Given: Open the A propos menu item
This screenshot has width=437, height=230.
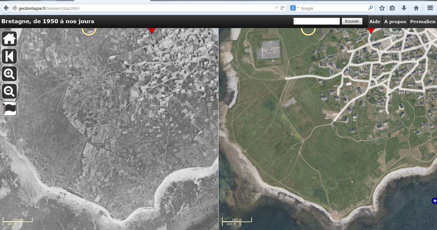Looking at the screenshot, I should tap(395, 22).
